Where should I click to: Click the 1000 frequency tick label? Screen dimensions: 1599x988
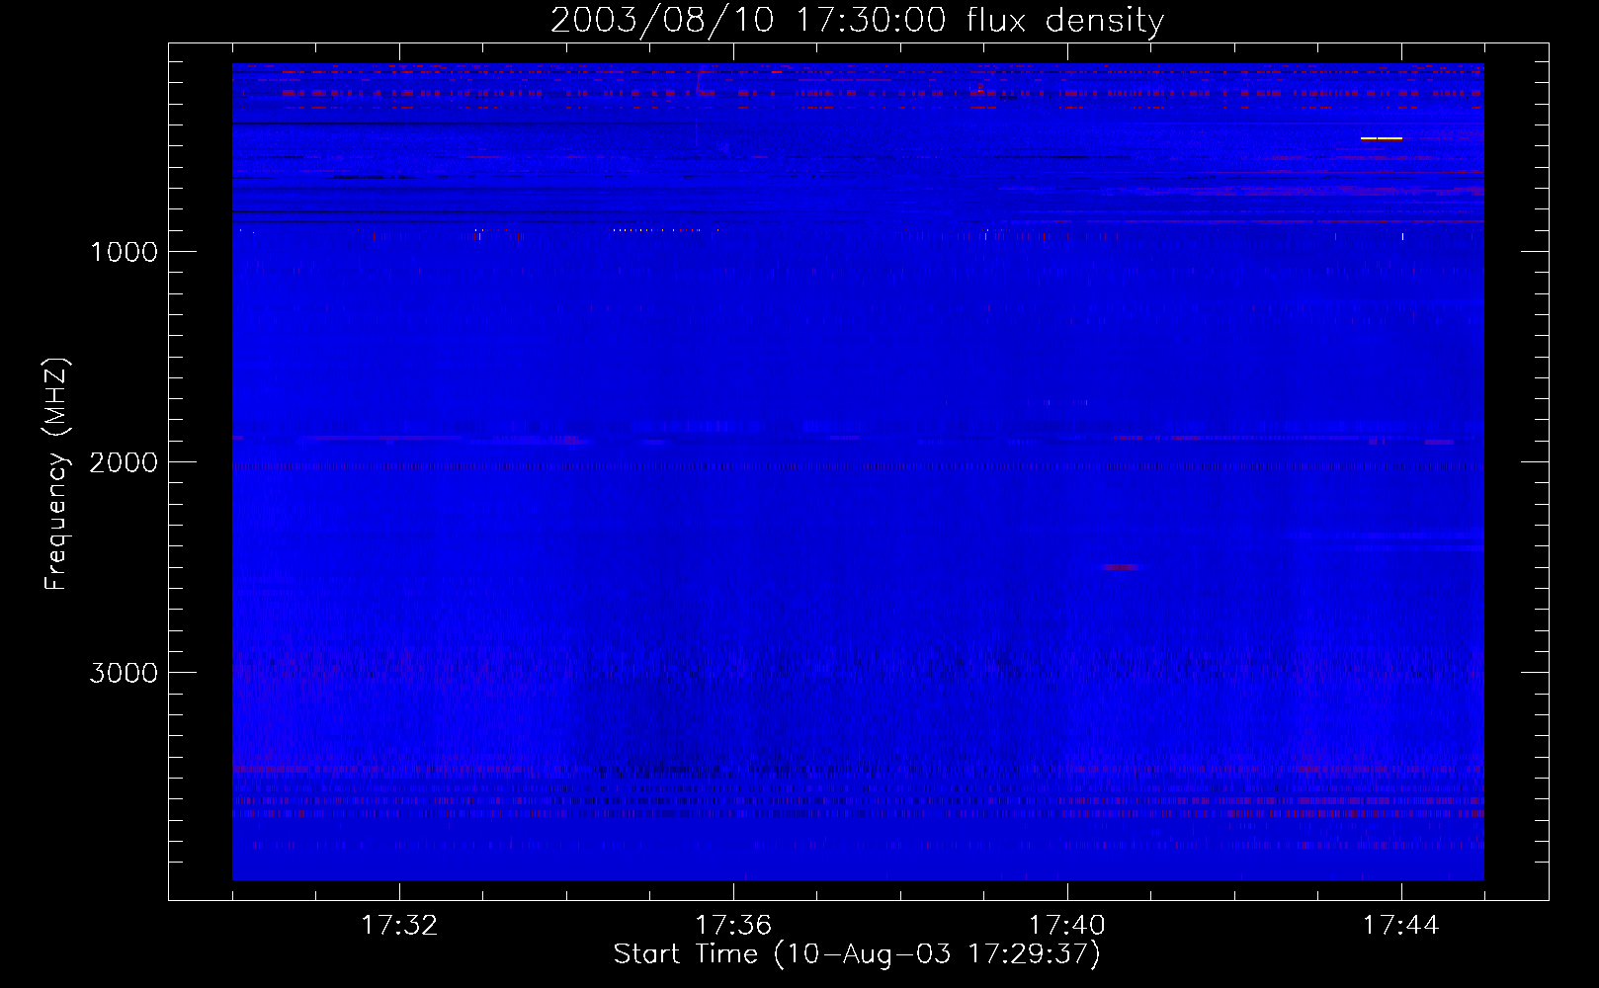pyautogui.click(x=124, y=252)
